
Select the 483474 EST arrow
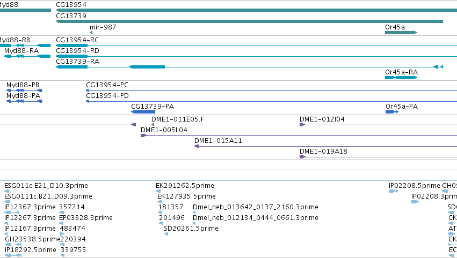point(62,234)
